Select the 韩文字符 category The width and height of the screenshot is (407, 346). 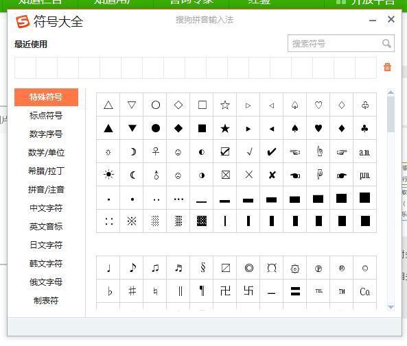(x=46, y=264)
